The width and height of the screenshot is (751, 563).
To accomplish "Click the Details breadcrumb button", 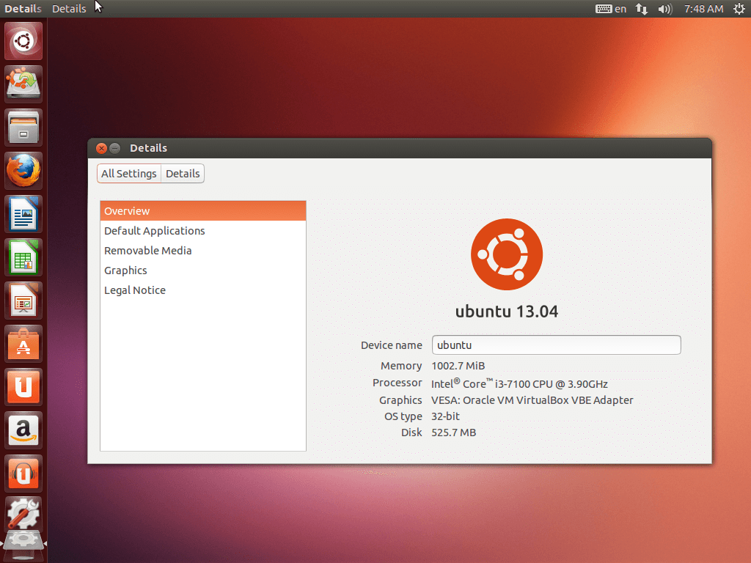I will coord(183,174).
